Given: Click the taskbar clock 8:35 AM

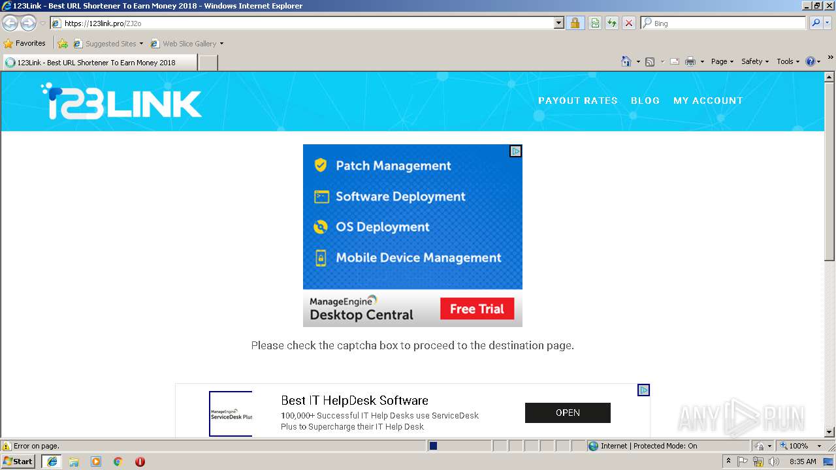Looking at the screenshot, I should (x=803, y=462).
